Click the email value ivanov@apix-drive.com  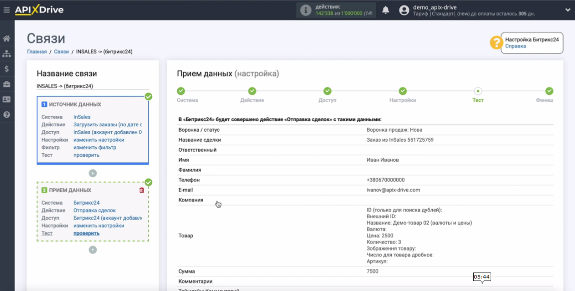coord(393,190)
